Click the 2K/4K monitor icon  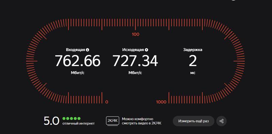tap(113, 121)
